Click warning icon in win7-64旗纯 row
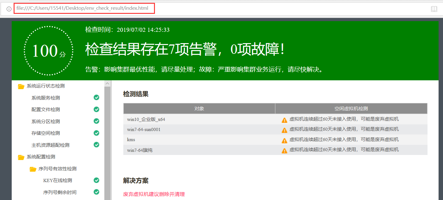443x200 pixels. (284, 151)
